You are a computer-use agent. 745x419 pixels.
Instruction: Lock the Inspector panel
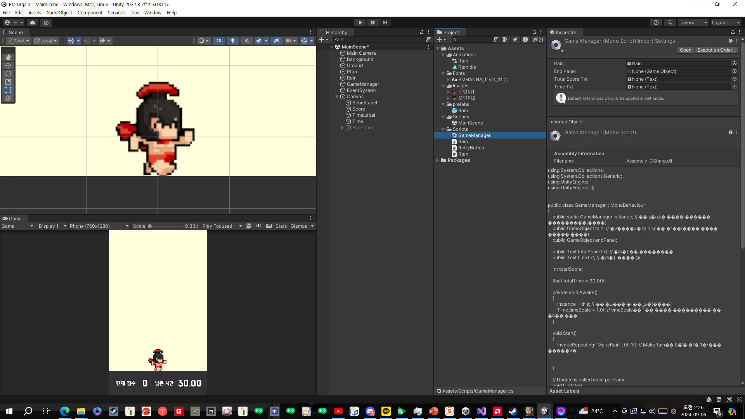(x=733, y=32)
